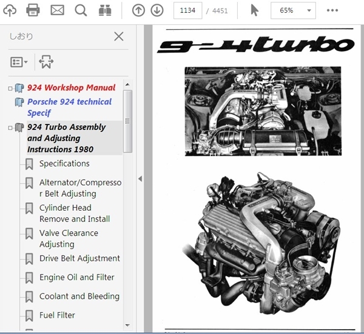Collapse the 924 Workshop Manual bookmark
This screenshot has width=364, height=334.
click(x=10, y=88)
